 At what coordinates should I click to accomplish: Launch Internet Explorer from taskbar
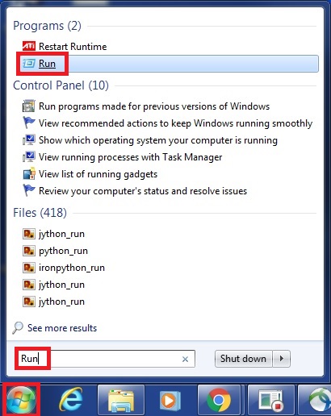(71, 400)
